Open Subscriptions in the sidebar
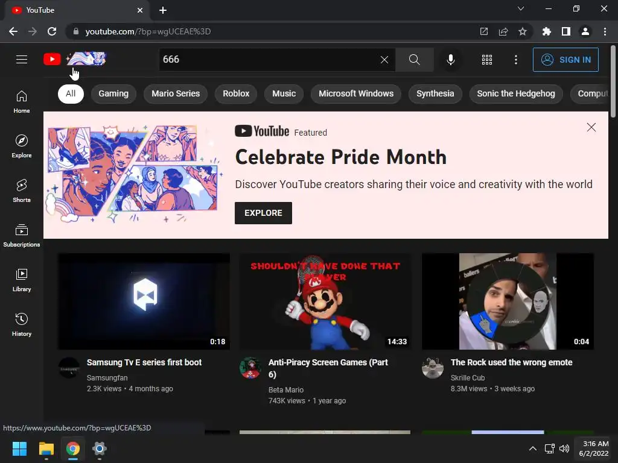618x463 pixels. tap(22, 236)
